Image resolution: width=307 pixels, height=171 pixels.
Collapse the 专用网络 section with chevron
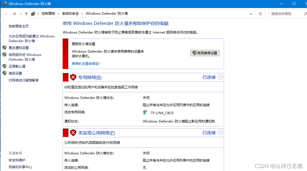(220, 77)
